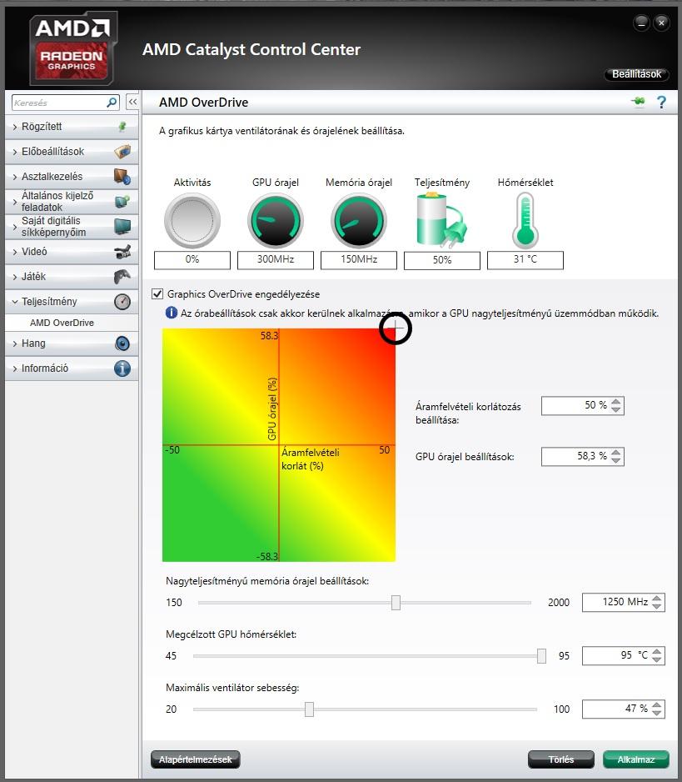Click the Alkalmaz apply button
Image resolution: width=682 pixels, height=782 pixels.
coord(635,759)
